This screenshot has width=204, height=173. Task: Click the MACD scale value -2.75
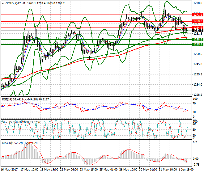196,165
